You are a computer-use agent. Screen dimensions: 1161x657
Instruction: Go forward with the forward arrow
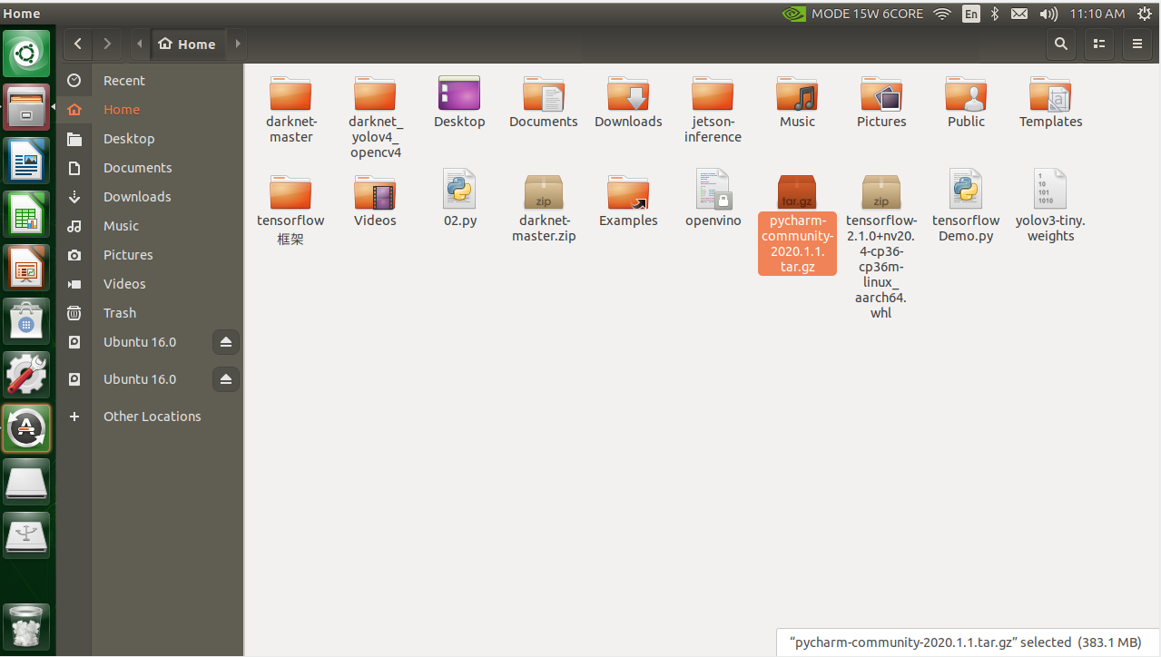tap(107, 43)
